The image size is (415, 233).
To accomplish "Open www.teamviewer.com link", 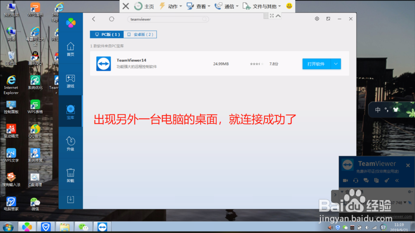I will tap(393, 216).
